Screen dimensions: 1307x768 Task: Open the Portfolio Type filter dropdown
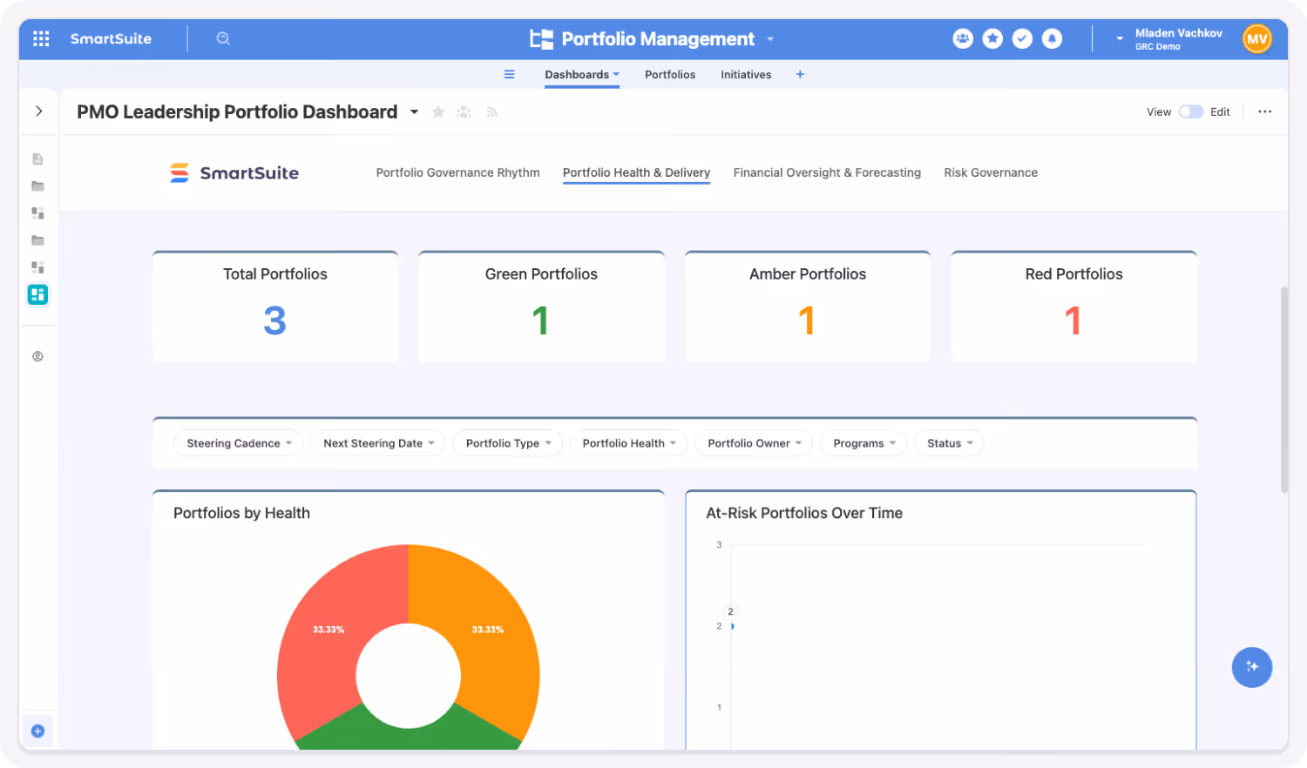tap(508, 443)
